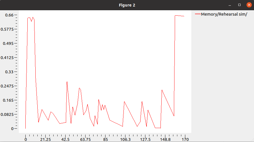Click the red legend line swatch
Viewport: 254px width, 142px height.
click(x=198, y=14)
